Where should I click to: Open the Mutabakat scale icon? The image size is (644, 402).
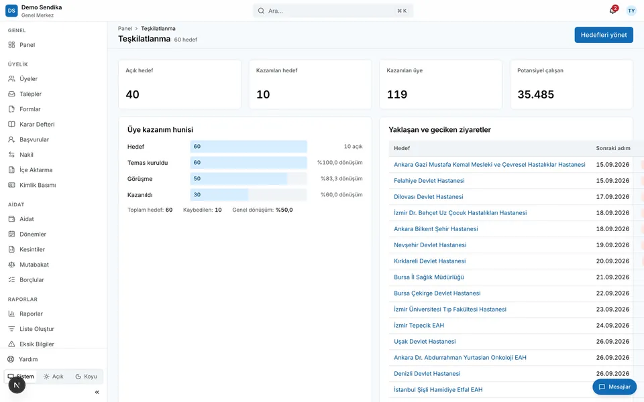tap(11, 264)
